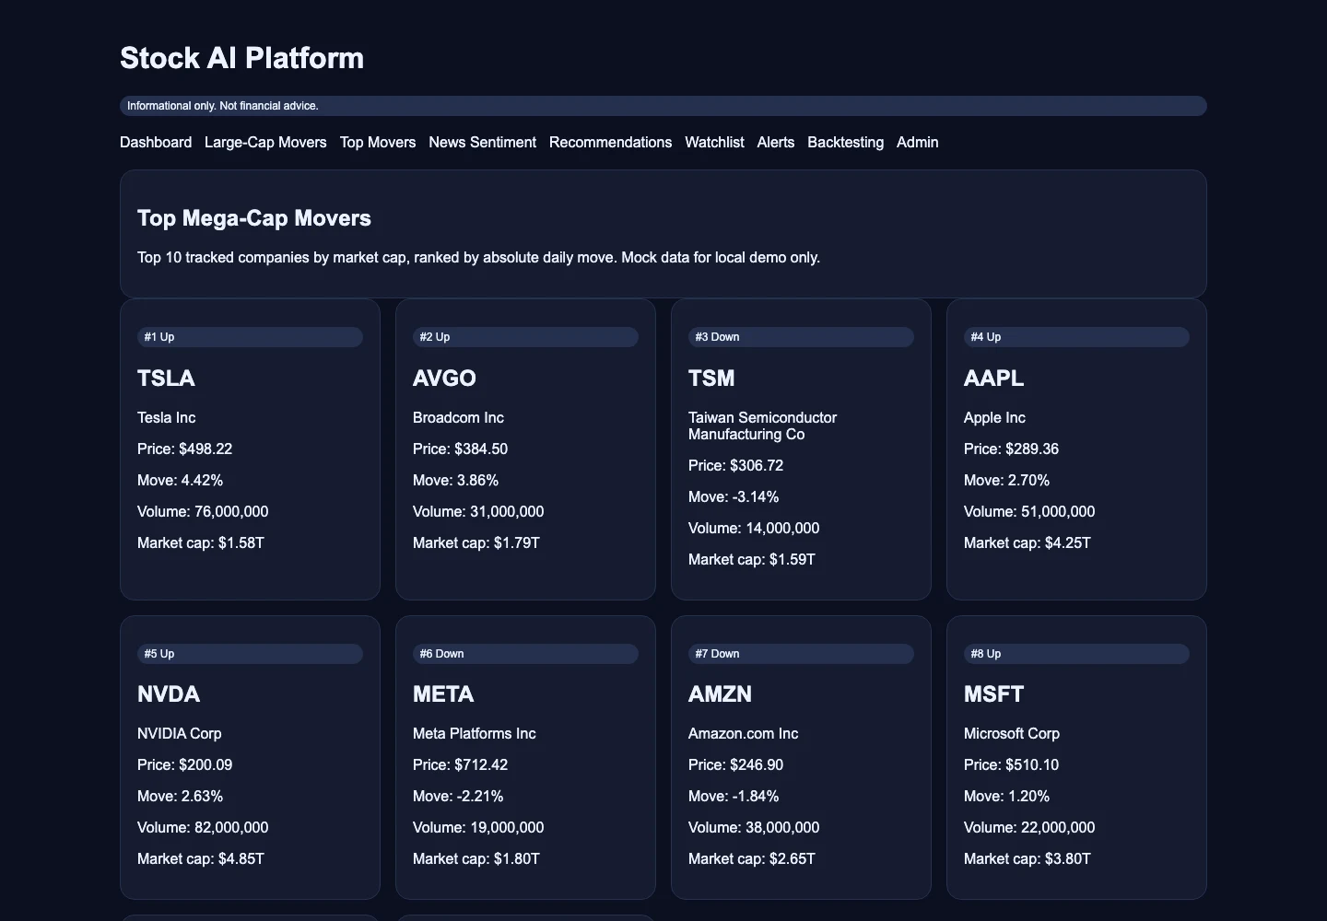Click the #5 Up badge
The image size is (1327, 921).
pos(250,654)
